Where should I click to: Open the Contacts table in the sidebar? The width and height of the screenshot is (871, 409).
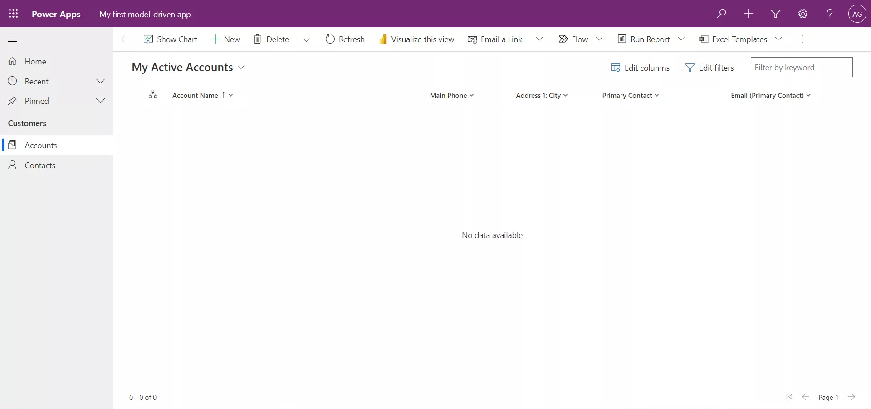[x=39, y=165]
